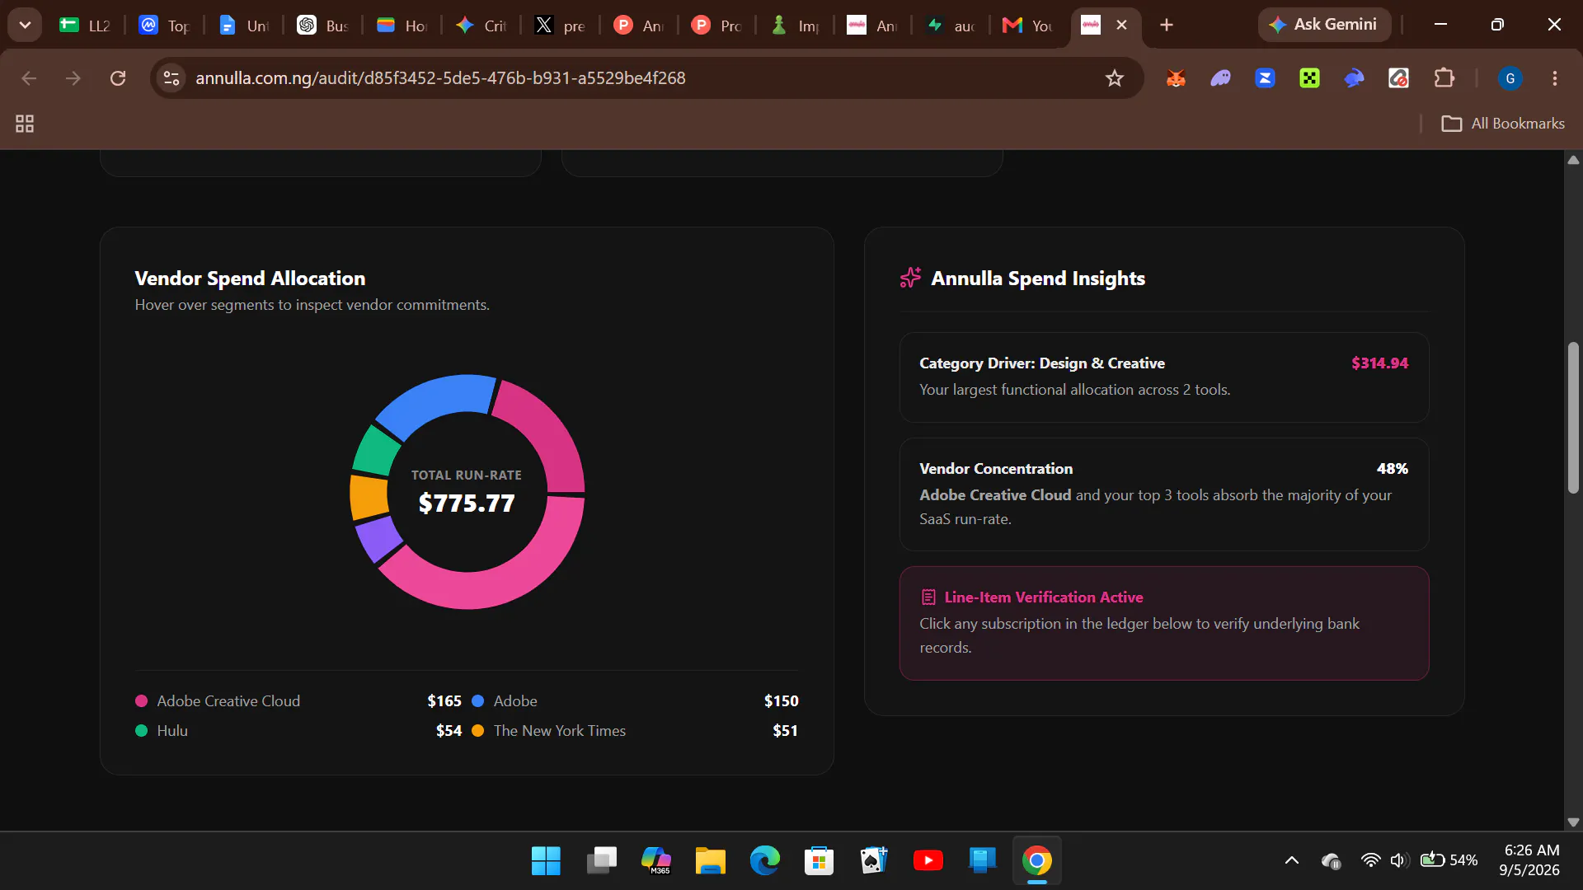Click the bookmark star icon in address bar

click(x=1115, y=78)
